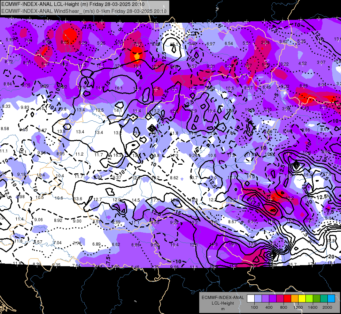The width and height of the screenshot is (341, 314).
Task: Click the grid value 3.22
Action: click(285, 64)
